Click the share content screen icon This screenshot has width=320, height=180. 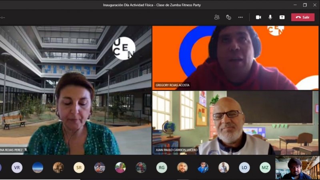[282, 17]
